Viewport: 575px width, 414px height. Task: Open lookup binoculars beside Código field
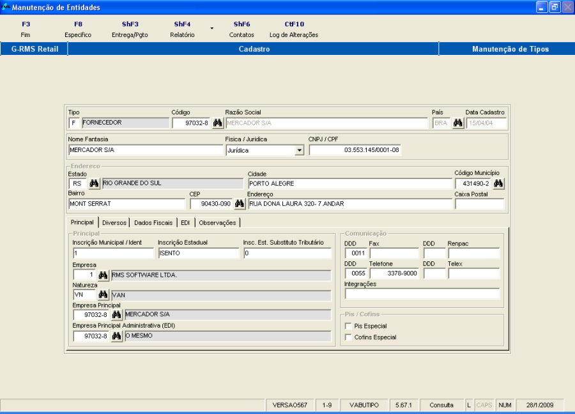(217, 123)
